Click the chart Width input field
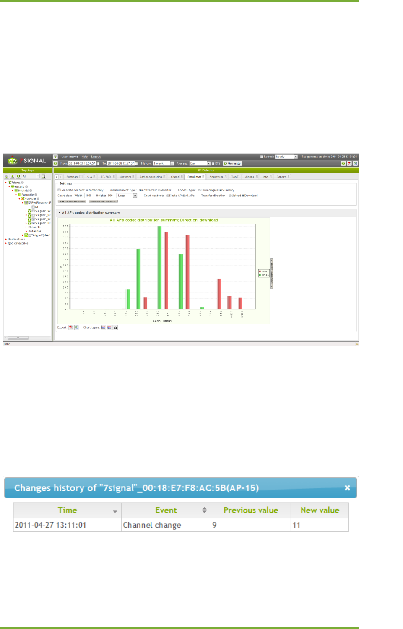 89,196
